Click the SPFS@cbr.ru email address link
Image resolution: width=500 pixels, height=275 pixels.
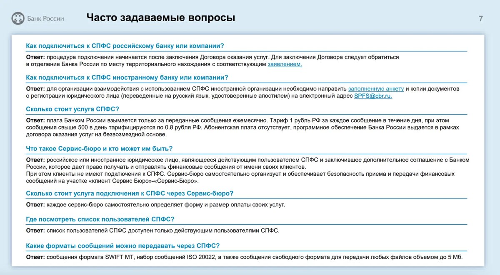(x=372, y=96)
